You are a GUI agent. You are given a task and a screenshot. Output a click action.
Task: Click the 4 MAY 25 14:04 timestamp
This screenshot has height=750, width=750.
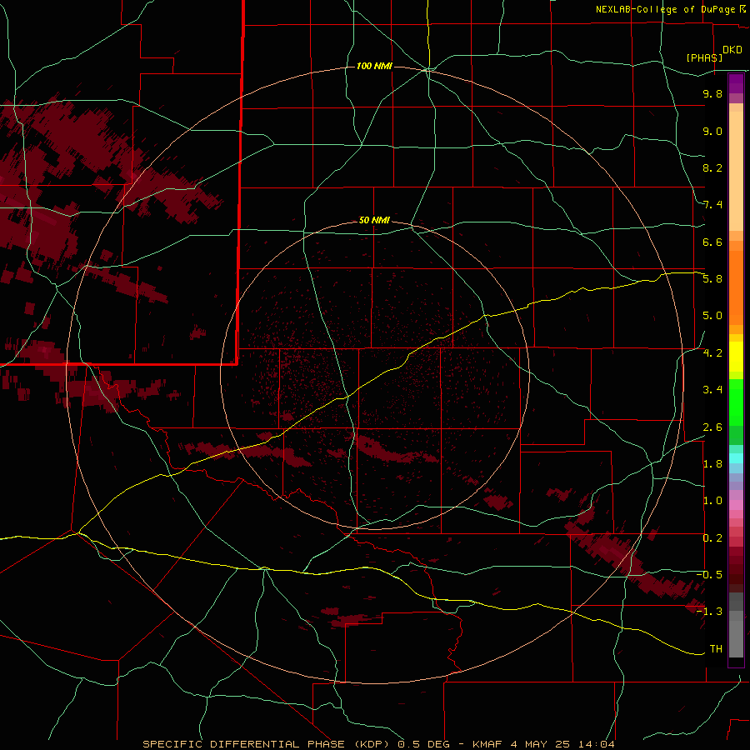coord(563,744)
